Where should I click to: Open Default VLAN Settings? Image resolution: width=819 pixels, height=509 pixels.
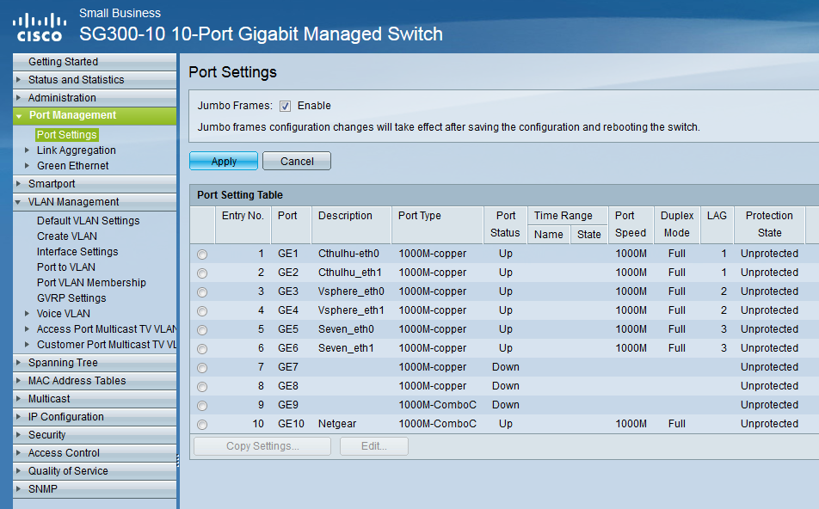[89, 221]
